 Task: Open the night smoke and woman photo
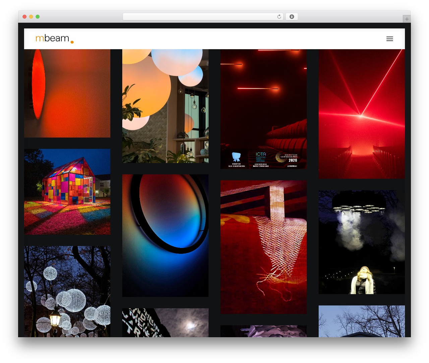(362, 242)
